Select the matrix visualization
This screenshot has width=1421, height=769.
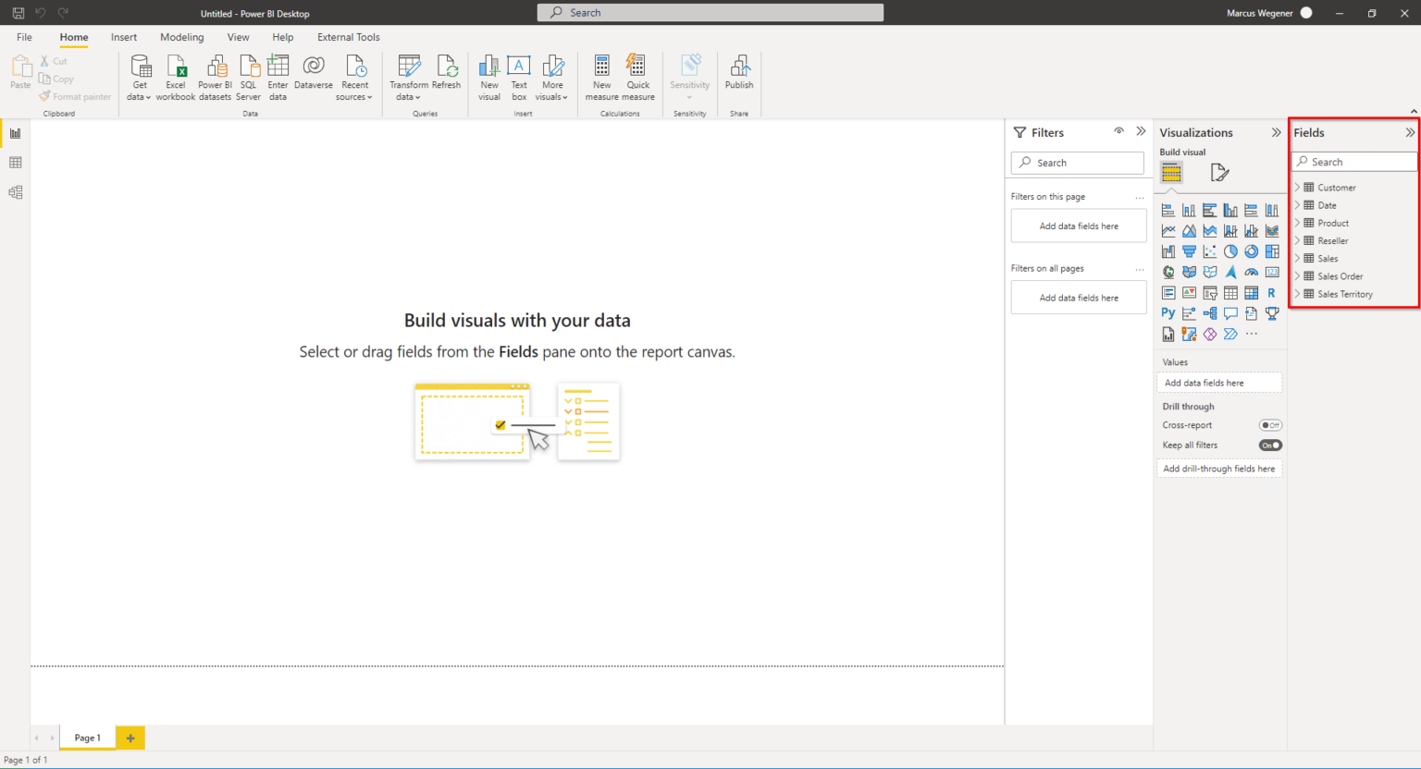pyautogui.click(x=1251, y=292)
